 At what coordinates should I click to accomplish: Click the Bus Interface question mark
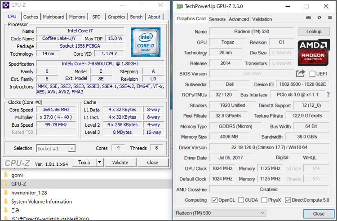click(328, 94)
